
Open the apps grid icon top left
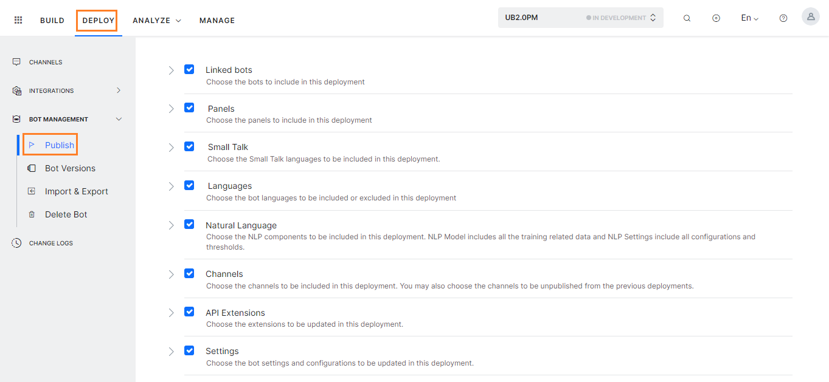coord(18,19)
